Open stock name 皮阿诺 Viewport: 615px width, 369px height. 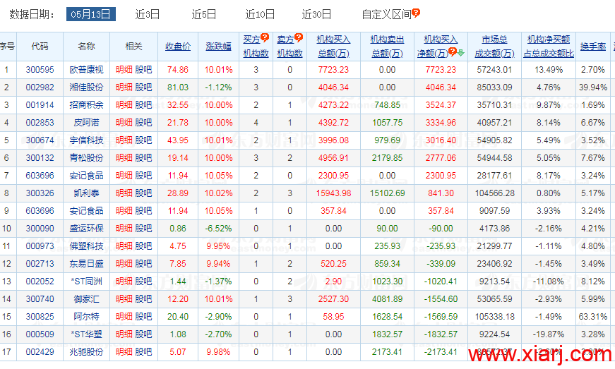(x=86, y=123)
